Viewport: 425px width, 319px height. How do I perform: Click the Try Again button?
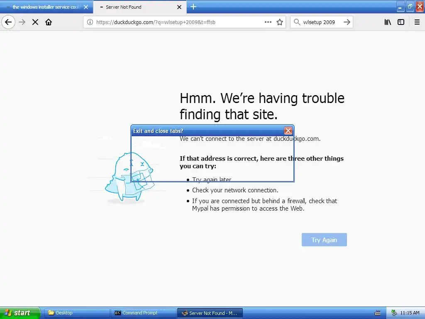(324, 240)
